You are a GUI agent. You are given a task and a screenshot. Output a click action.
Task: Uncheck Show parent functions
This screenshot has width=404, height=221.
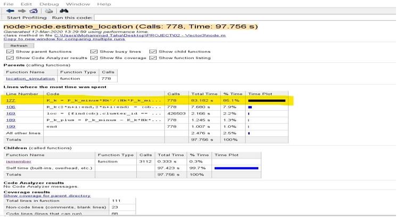tap(10, 52)
